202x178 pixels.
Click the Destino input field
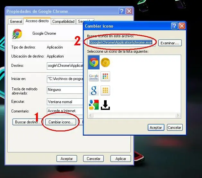point(65,66)
